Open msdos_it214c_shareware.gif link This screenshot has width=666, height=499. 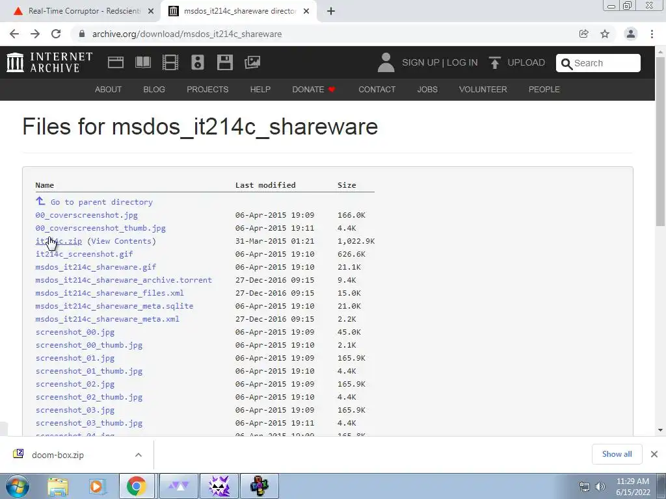[96, 267]
